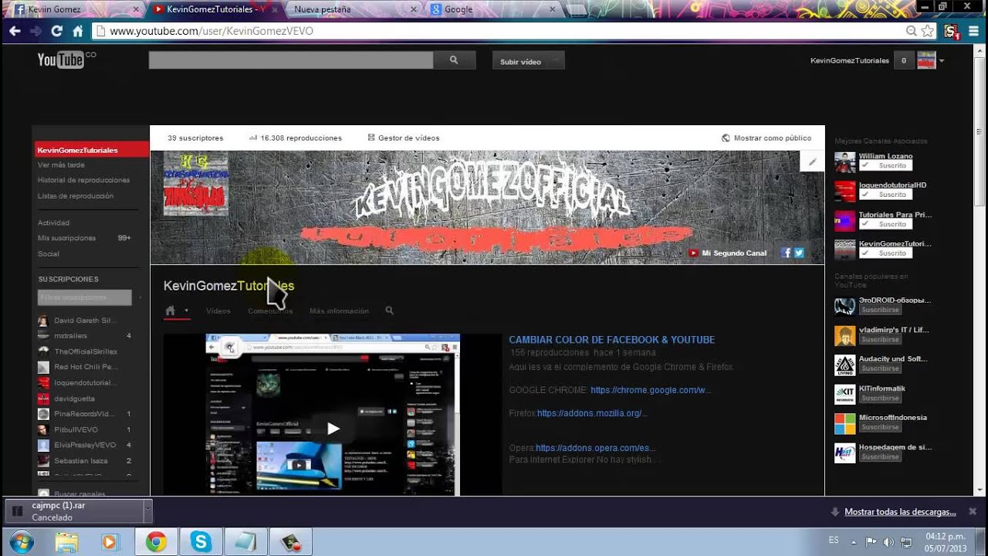Open Historial de reproducciones in sidebar
The height and width of the screenshot is (556, 988).
click(x=83, y=180)
